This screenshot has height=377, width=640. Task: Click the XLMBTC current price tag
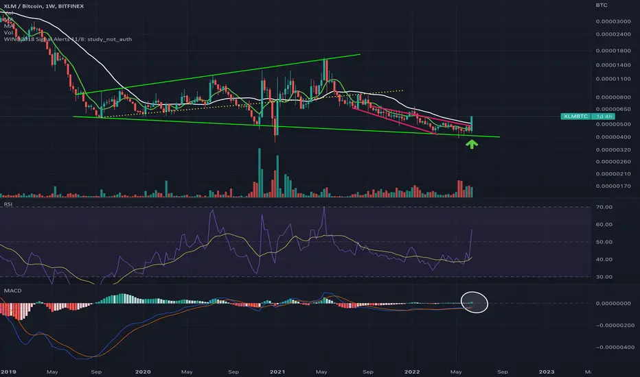tap(575, 116)
